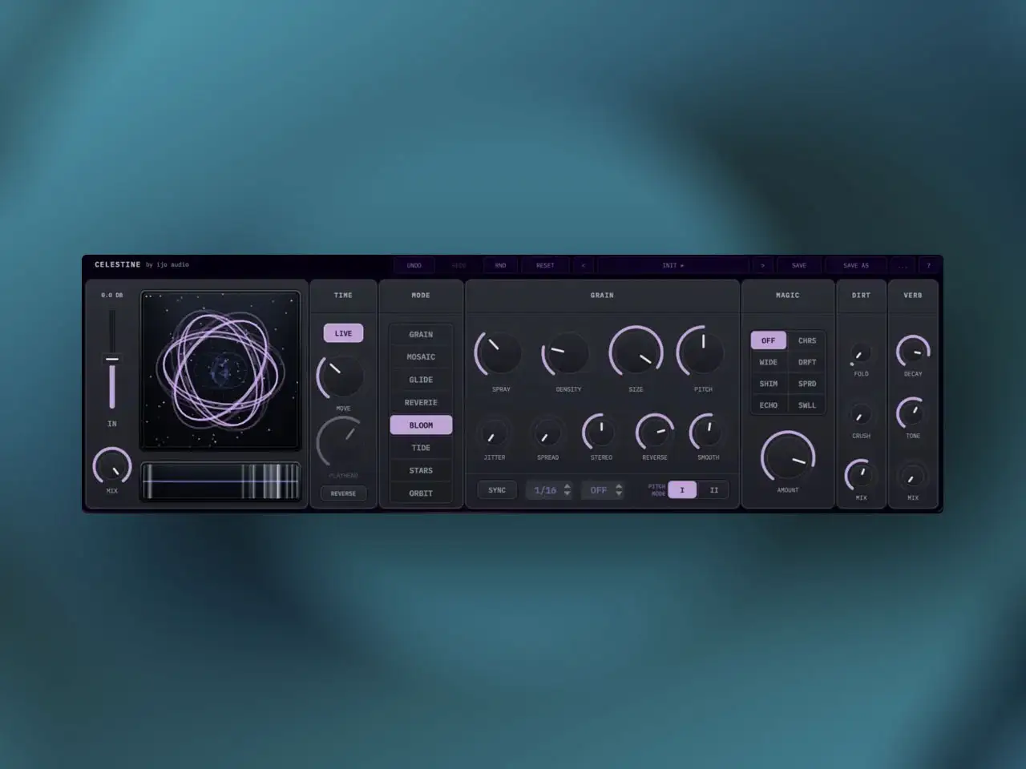The height and width of the screenshot is (769, 1026).
Task: Click the FOLD knob in DIRT
Action: [x=861, y=354]
